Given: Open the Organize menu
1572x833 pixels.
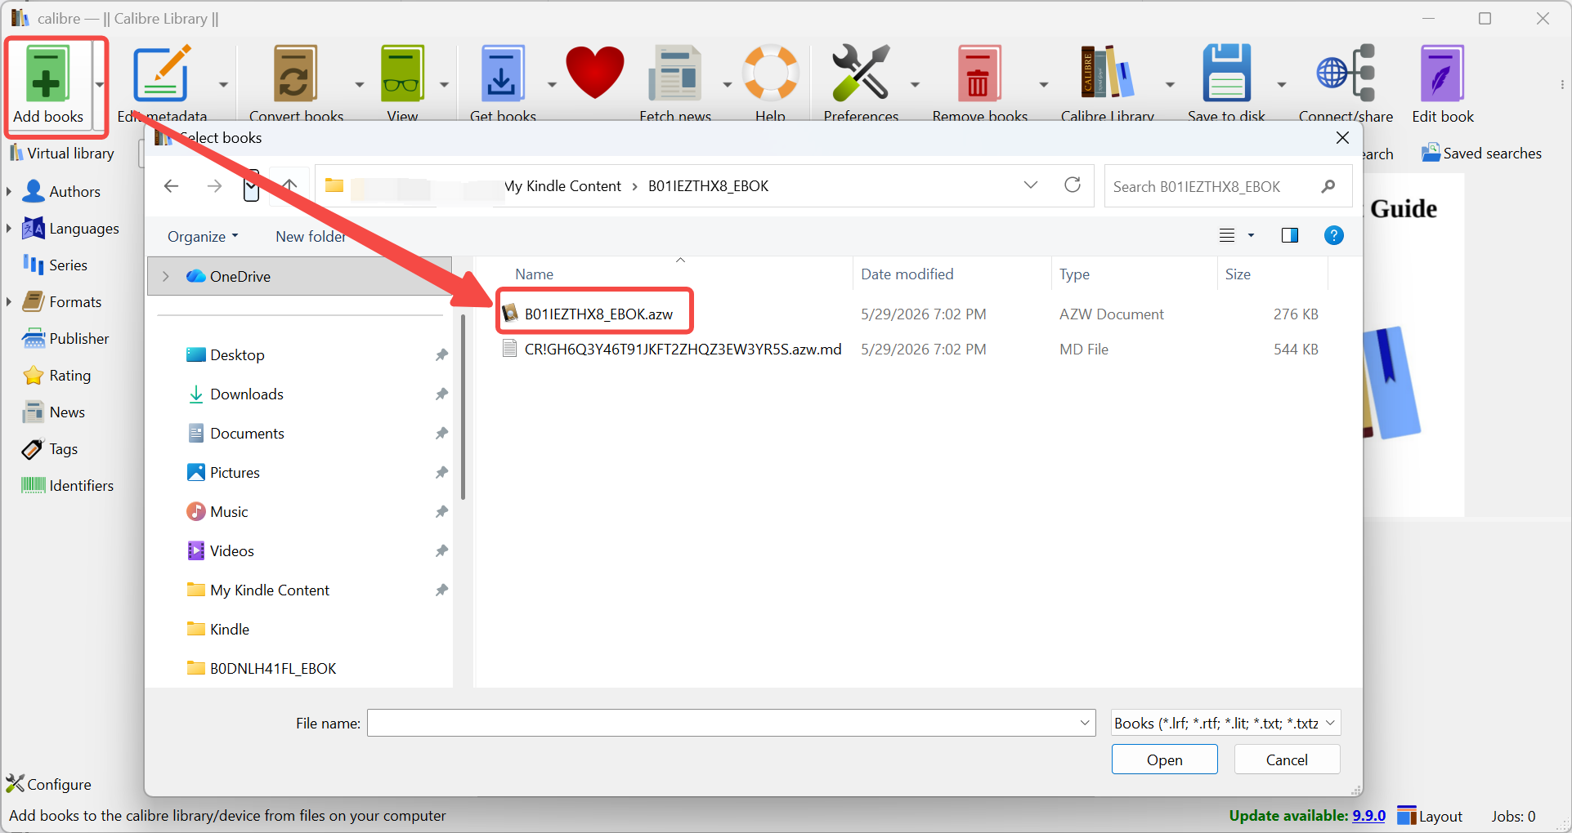Looking at the screenshot, I should point(203,236).
